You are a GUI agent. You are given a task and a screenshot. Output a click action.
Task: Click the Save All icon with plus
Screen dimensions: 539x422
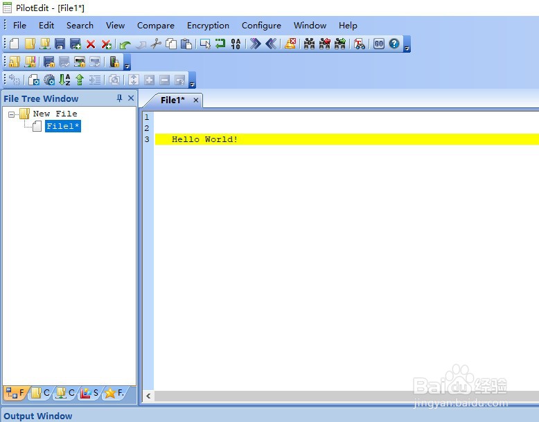pyautogui.click(x=76, y=44)
